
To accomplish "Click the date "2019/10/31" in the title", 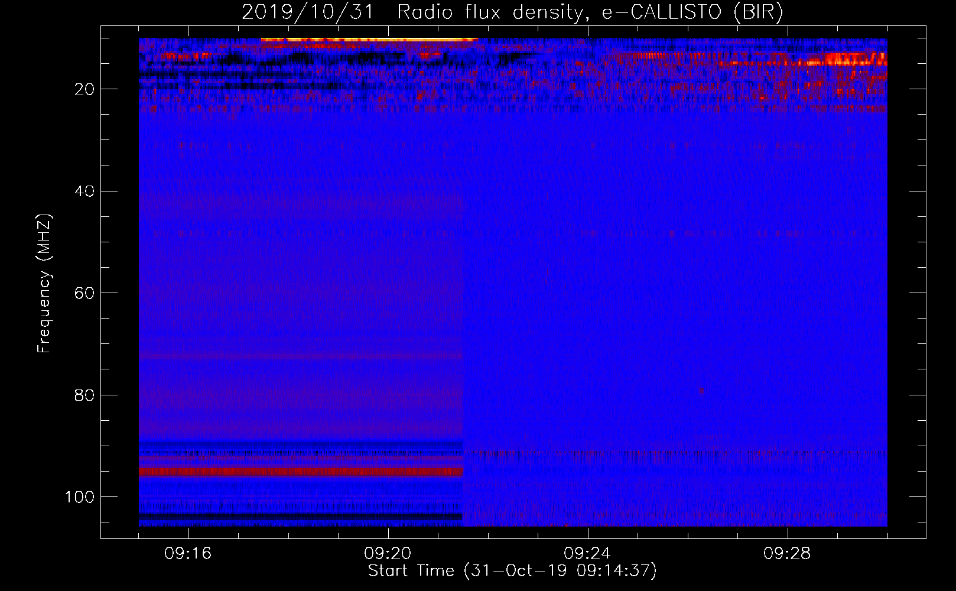I will tap(308, 12).
